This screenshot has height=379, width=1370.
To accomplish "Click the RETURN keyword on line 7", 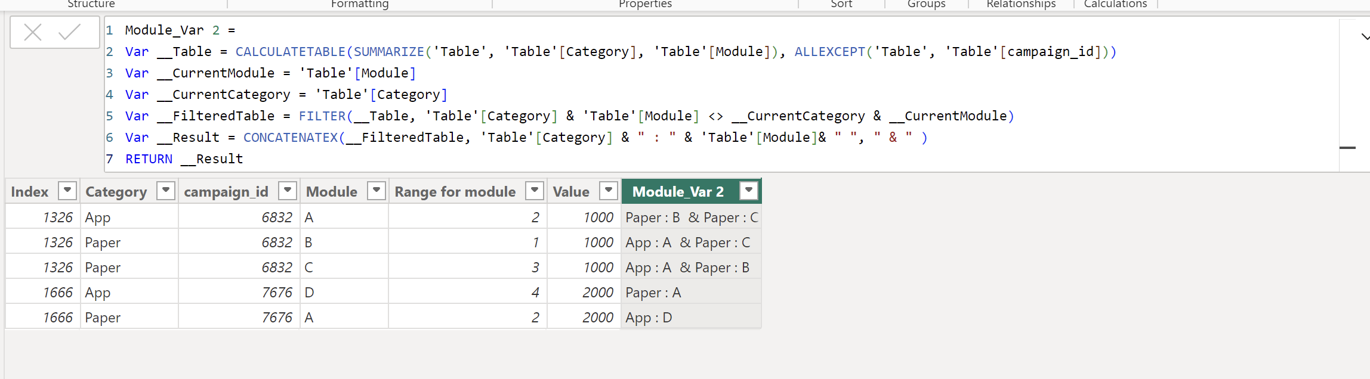I will [149, 159].
